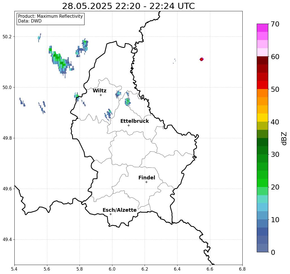
Task: Click the dBZ colorbar axis label
Action: click(284, 139)
